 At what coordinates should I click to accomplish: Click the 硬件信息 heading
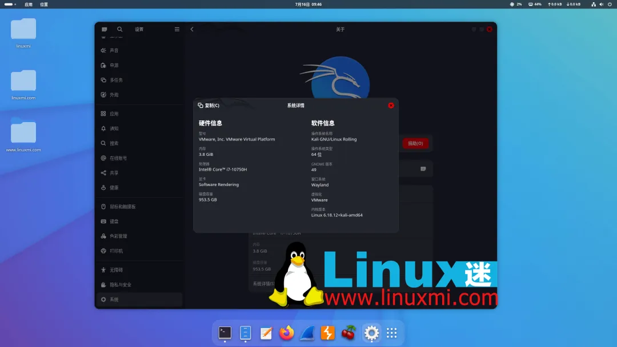(210, 123)
